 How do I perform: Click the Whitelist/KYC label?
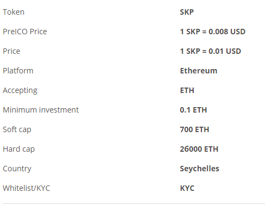click(x=27, y=188)
